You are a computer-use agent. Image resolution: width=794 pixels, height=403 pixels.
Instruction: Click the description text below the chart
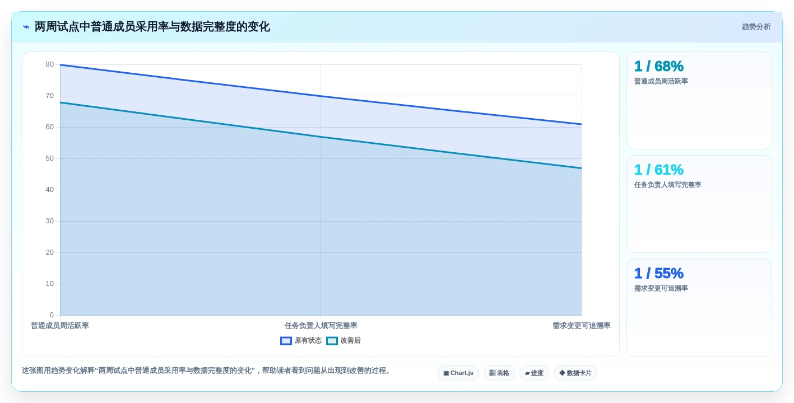click(x=207, y=371)
